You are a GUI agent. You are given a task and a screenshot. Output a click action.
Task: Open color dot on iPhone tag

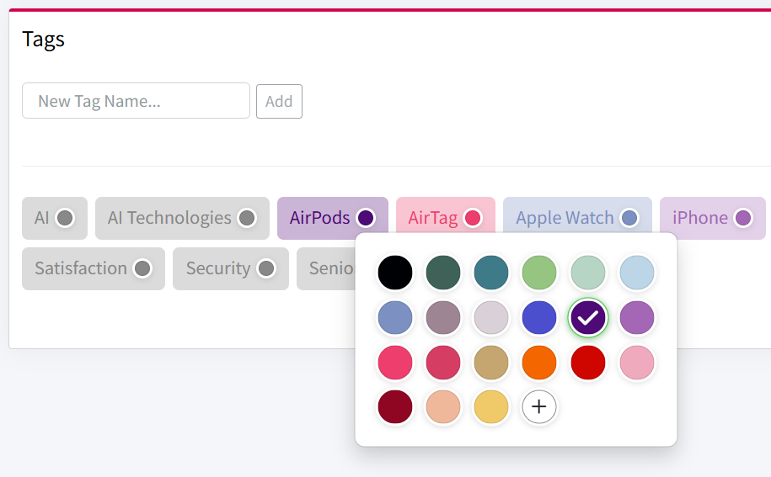743,218
